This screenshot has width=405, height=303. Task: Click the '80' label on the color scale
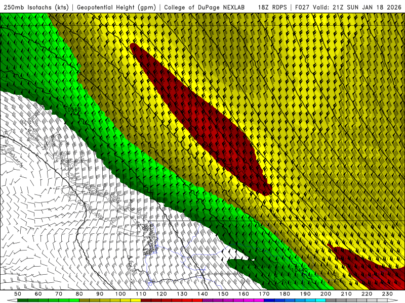coord(79,294)
